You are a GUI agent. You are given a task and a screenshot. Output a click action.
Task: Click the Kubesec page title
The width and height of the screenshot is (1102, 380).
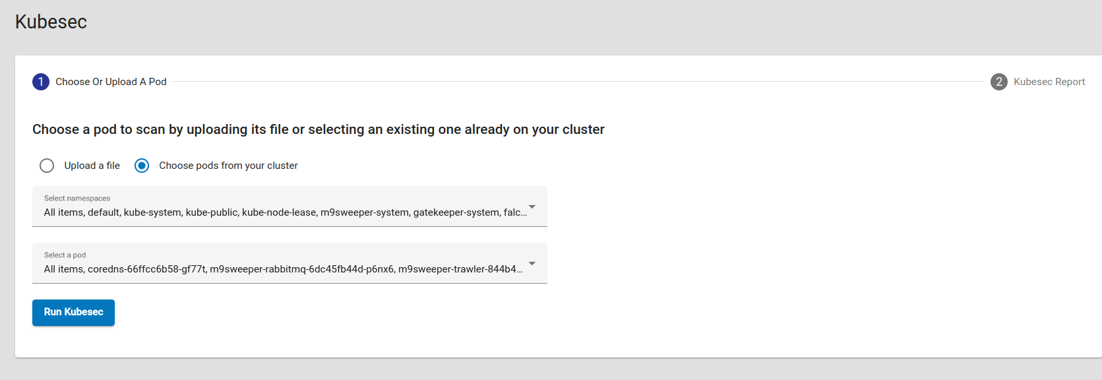51,22
